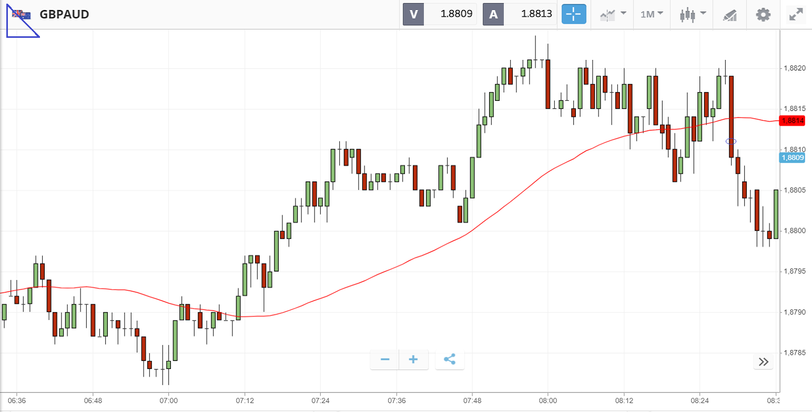Zoom in the chart with plus

[413, 359]
